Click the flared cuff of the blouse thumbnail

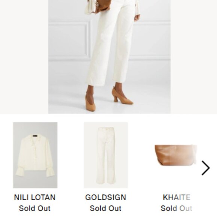[20, 172]
